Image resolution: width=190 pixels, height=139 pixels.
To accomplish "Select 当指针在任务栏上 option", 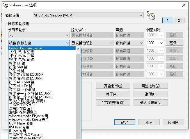I will coord(42,105).
